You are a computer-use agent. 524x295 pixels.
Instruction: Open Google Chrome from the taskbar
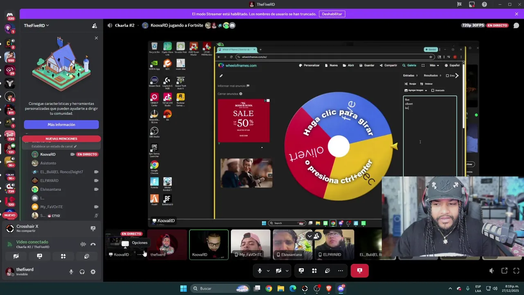click(x=269, y=288)
